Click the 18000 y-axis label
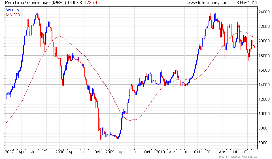The width and height of the screenshot is (272, 159). point(264,56)
